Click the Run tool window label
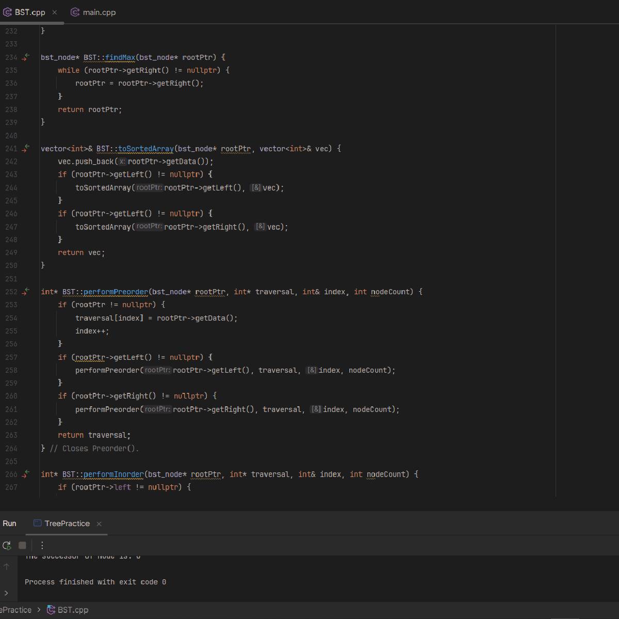Image resolution: width=619 pixels, height=619 pixels. click(9, 523)
